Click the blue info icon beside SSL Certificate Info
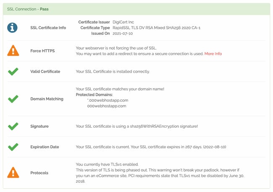273x192 pixels. (x=13, y=28)
